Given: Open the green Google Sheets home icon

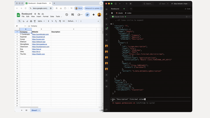Looking at the screenshot, I should coord(18,15).
